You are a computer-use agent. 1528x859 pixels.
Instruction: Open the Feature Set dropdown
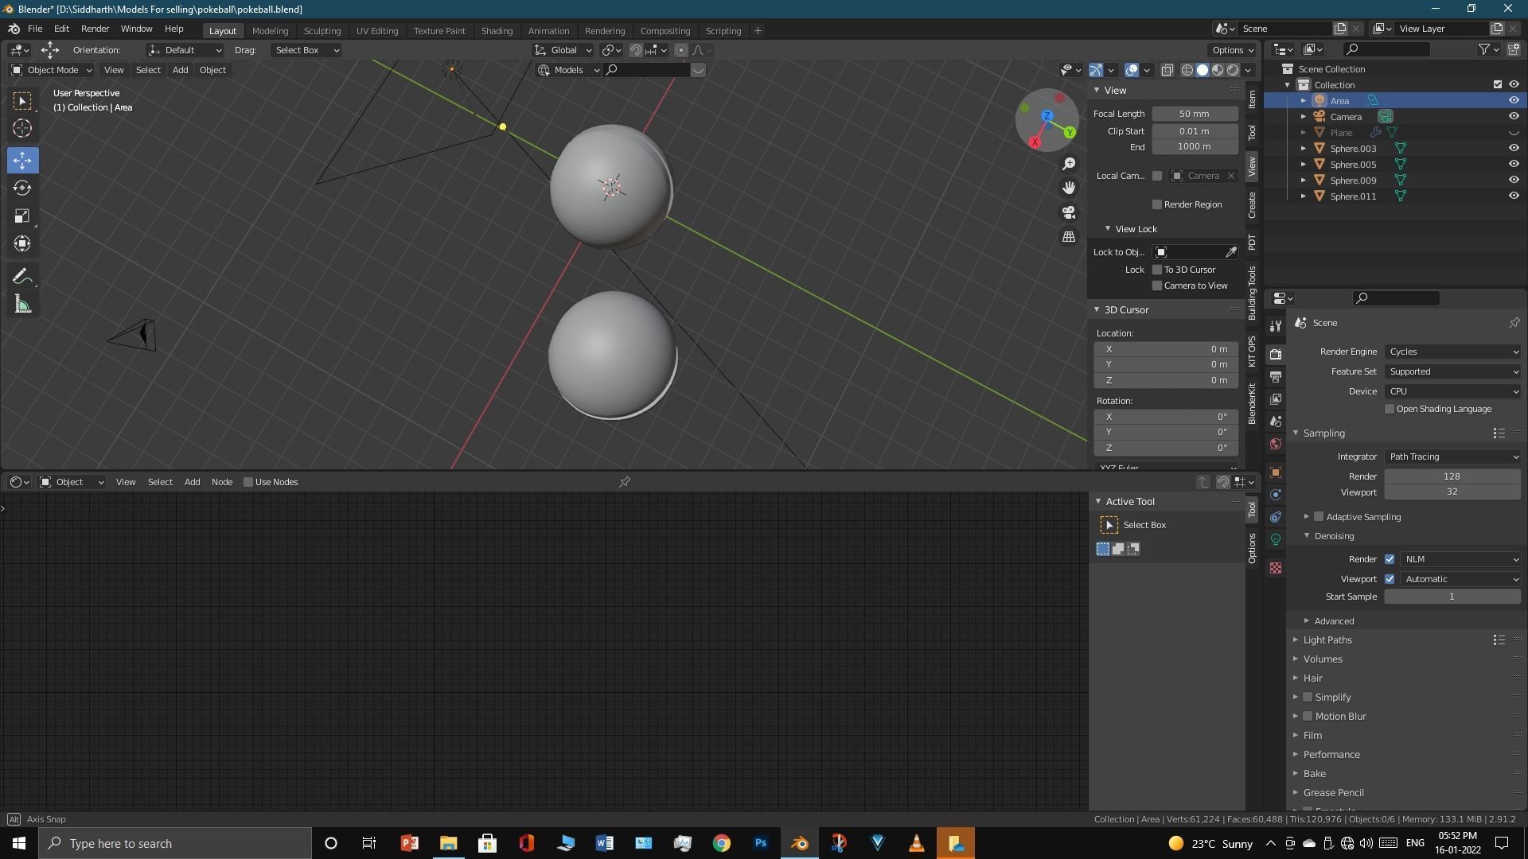tap(1453, 371)
